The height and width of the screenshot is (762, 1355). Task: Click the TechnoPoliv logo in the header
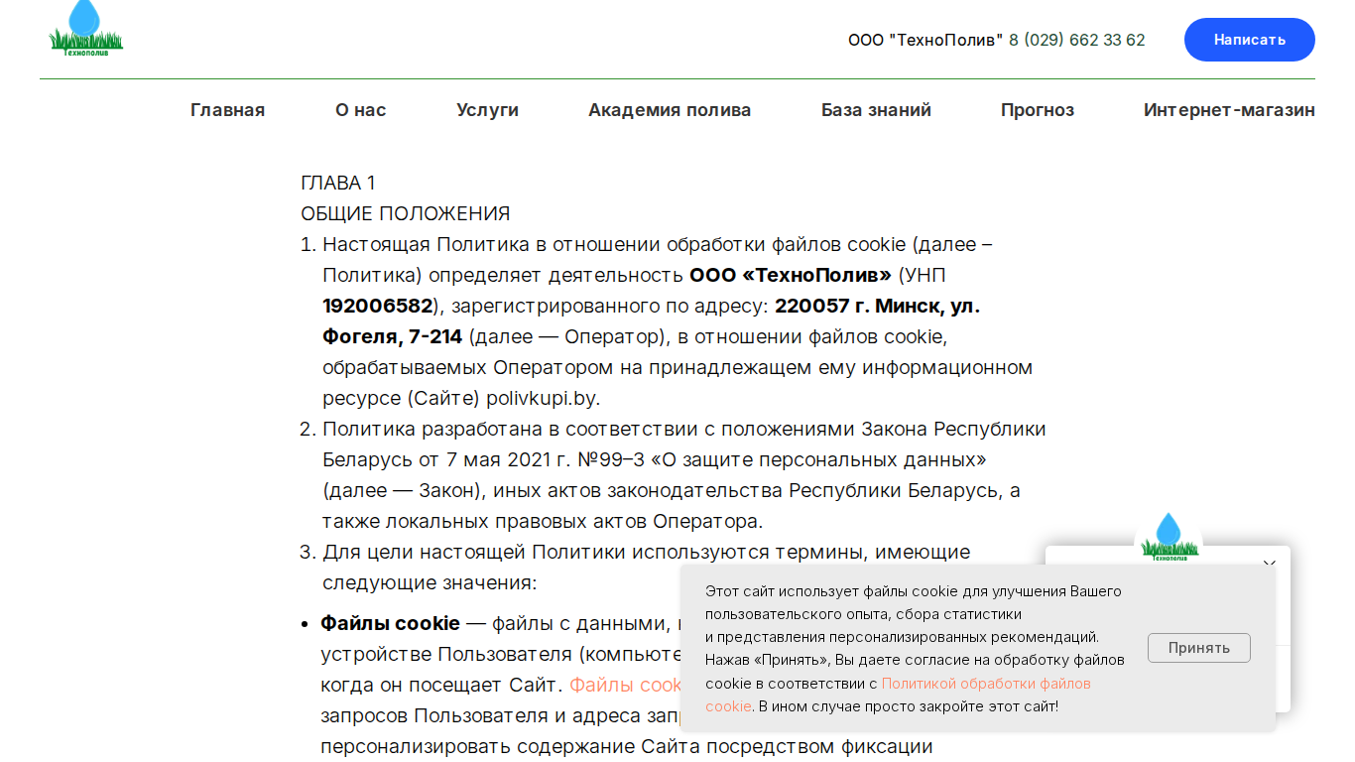(x=86, y=28)
